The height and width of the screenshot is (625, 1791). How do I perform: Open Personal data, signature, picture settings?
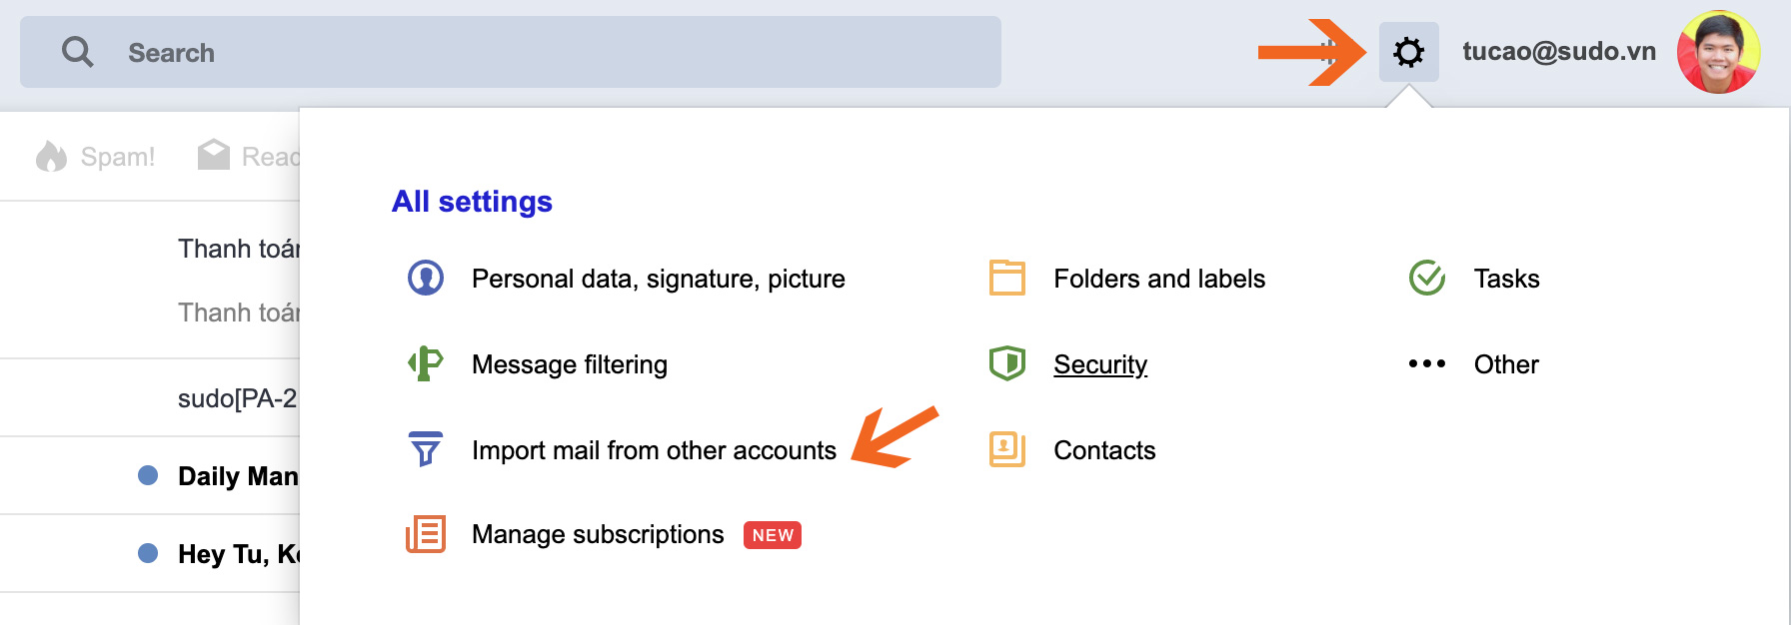(x=658, y=279)
